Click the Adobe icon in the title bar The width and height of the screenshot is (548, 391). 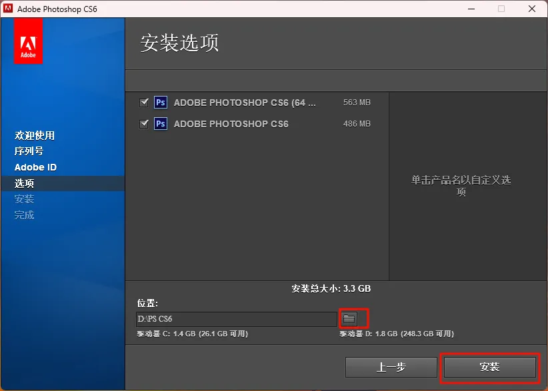[x=8, y=9]
